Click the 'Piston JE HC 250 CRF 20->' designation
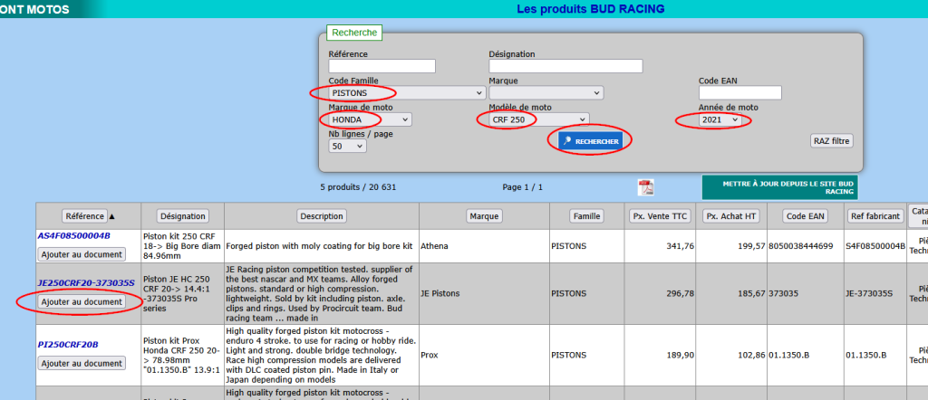Image resolution: width=928 pixels, height=400 pixels. point(182,292)
